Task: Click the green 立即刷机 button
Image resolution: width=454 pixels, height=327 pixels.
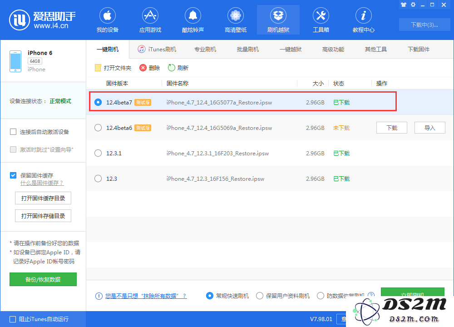Action: coord(413,292)
